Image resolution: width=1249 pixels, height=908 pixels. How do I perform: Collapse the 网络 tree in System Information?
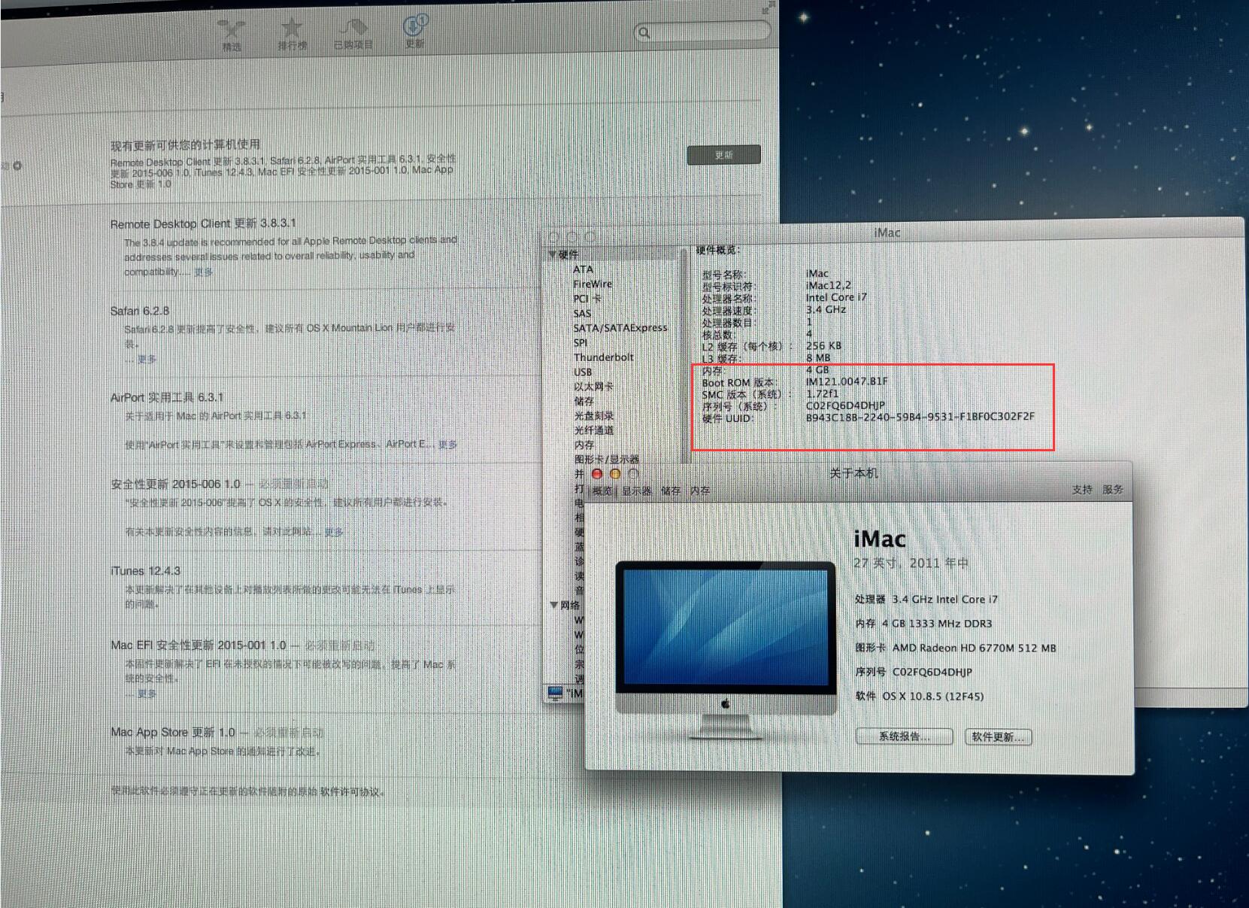(554, 605)
